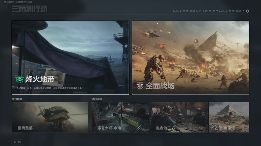Open the 黑鹰坠落 campaign card
The width and height of the screenshot is (261, 146).
click(x=50, y=117)
